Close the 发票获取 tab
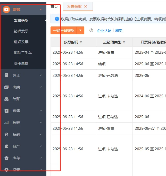Viewport: 166px width, 176px height. [86, 6]
